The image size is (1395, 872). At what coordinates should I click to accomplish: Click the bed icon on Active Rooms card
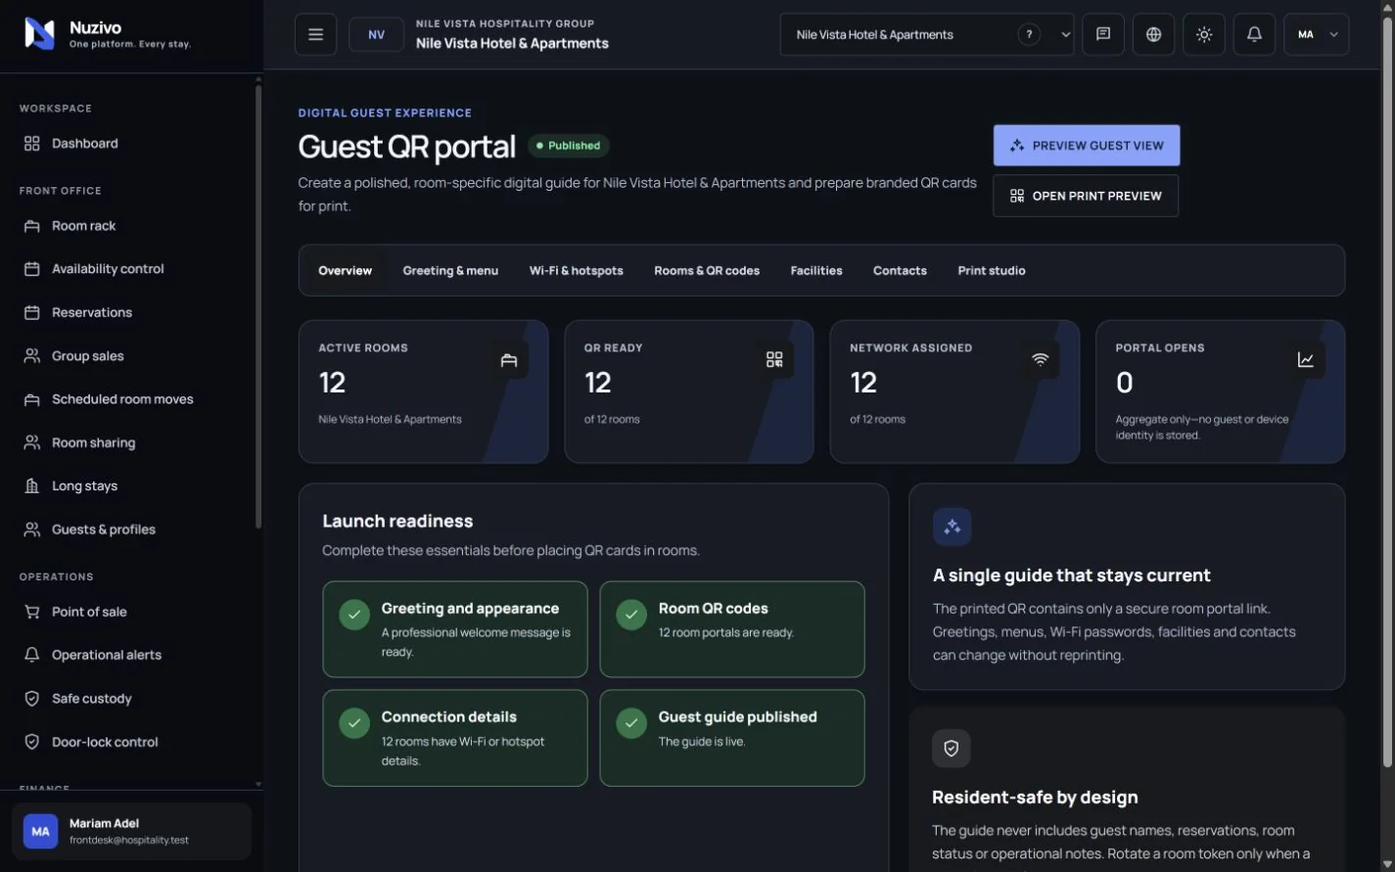[509, 360]
